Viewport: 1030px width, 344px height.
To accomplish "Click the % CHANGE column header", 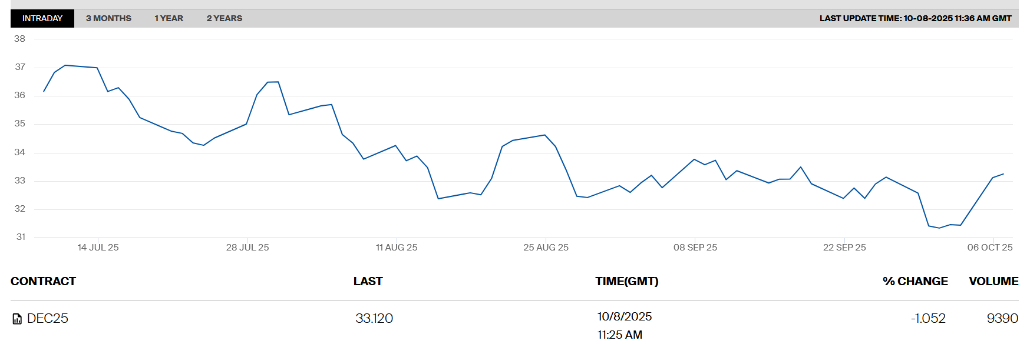I will [915, 281].
